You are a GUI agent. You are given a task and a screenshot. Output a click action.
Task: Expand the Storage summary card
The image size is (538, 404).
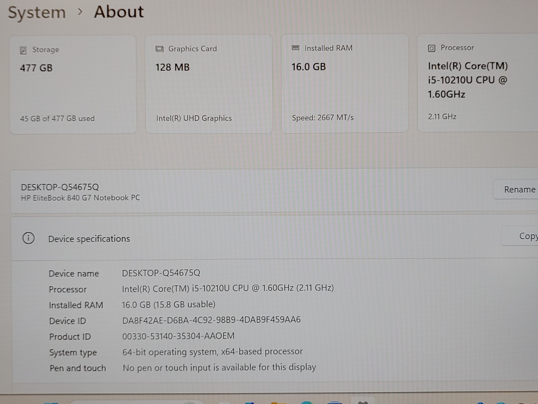[73, 83]
